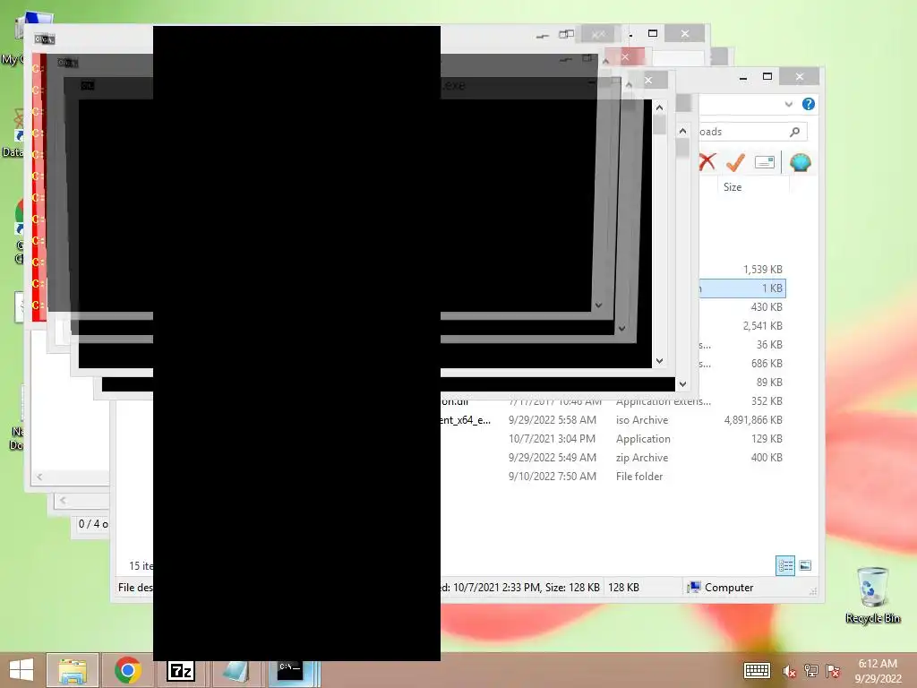
Task: Select the file sized 352 KB
Action: tap(767, 400)
